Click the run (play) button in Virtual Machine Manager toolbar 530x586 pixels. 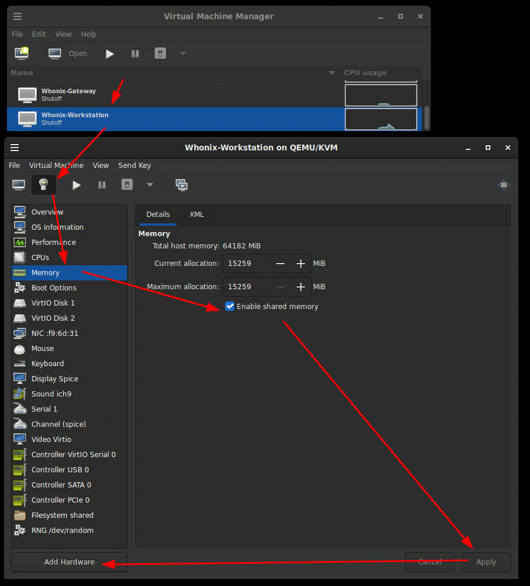pos(110,54)
